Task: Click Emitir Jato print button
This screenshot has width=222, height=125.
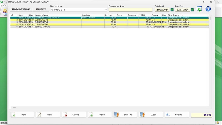Action: click(125, 115)
